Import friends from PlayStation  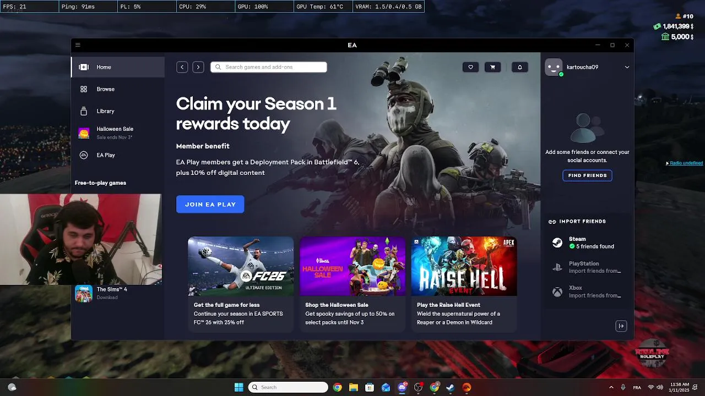point(587,267)
